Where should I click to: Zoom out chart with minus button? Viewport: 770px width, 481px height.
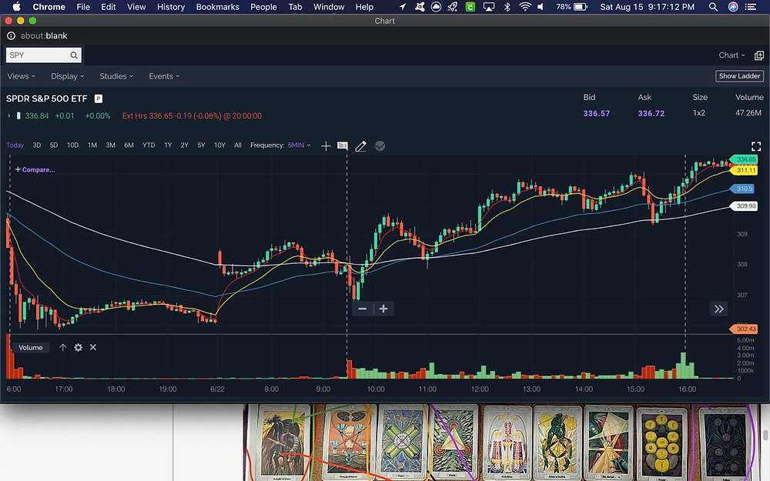point(363,309)
